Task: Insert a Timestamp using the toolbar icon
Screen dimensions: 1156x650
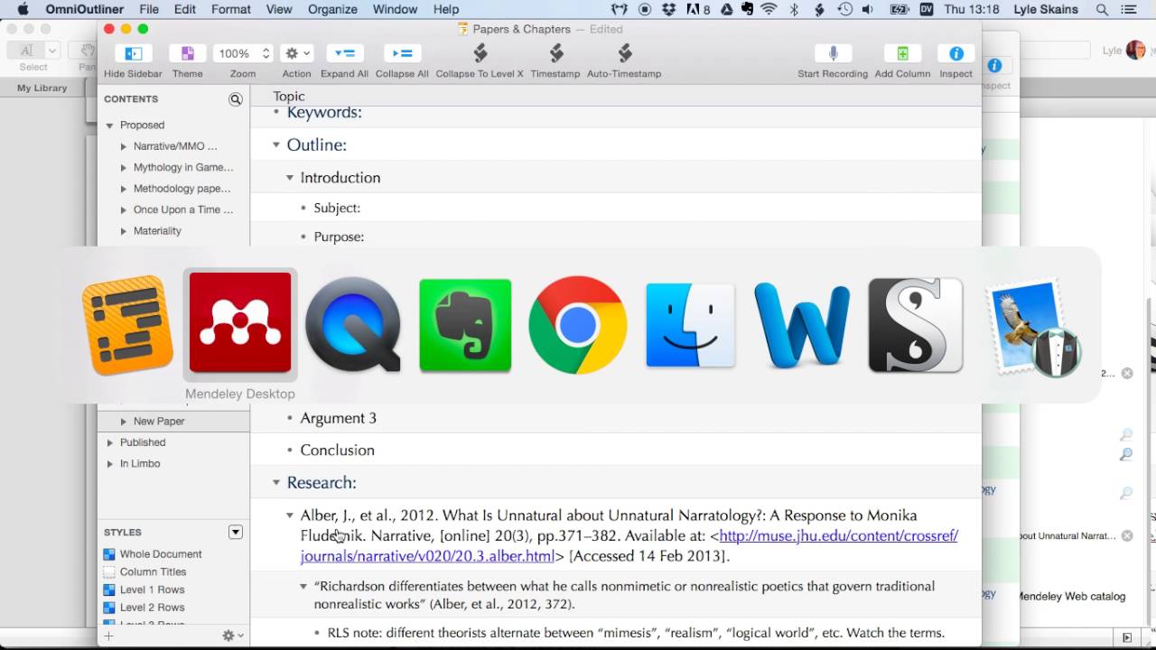Action: click(x=555, y=53)
